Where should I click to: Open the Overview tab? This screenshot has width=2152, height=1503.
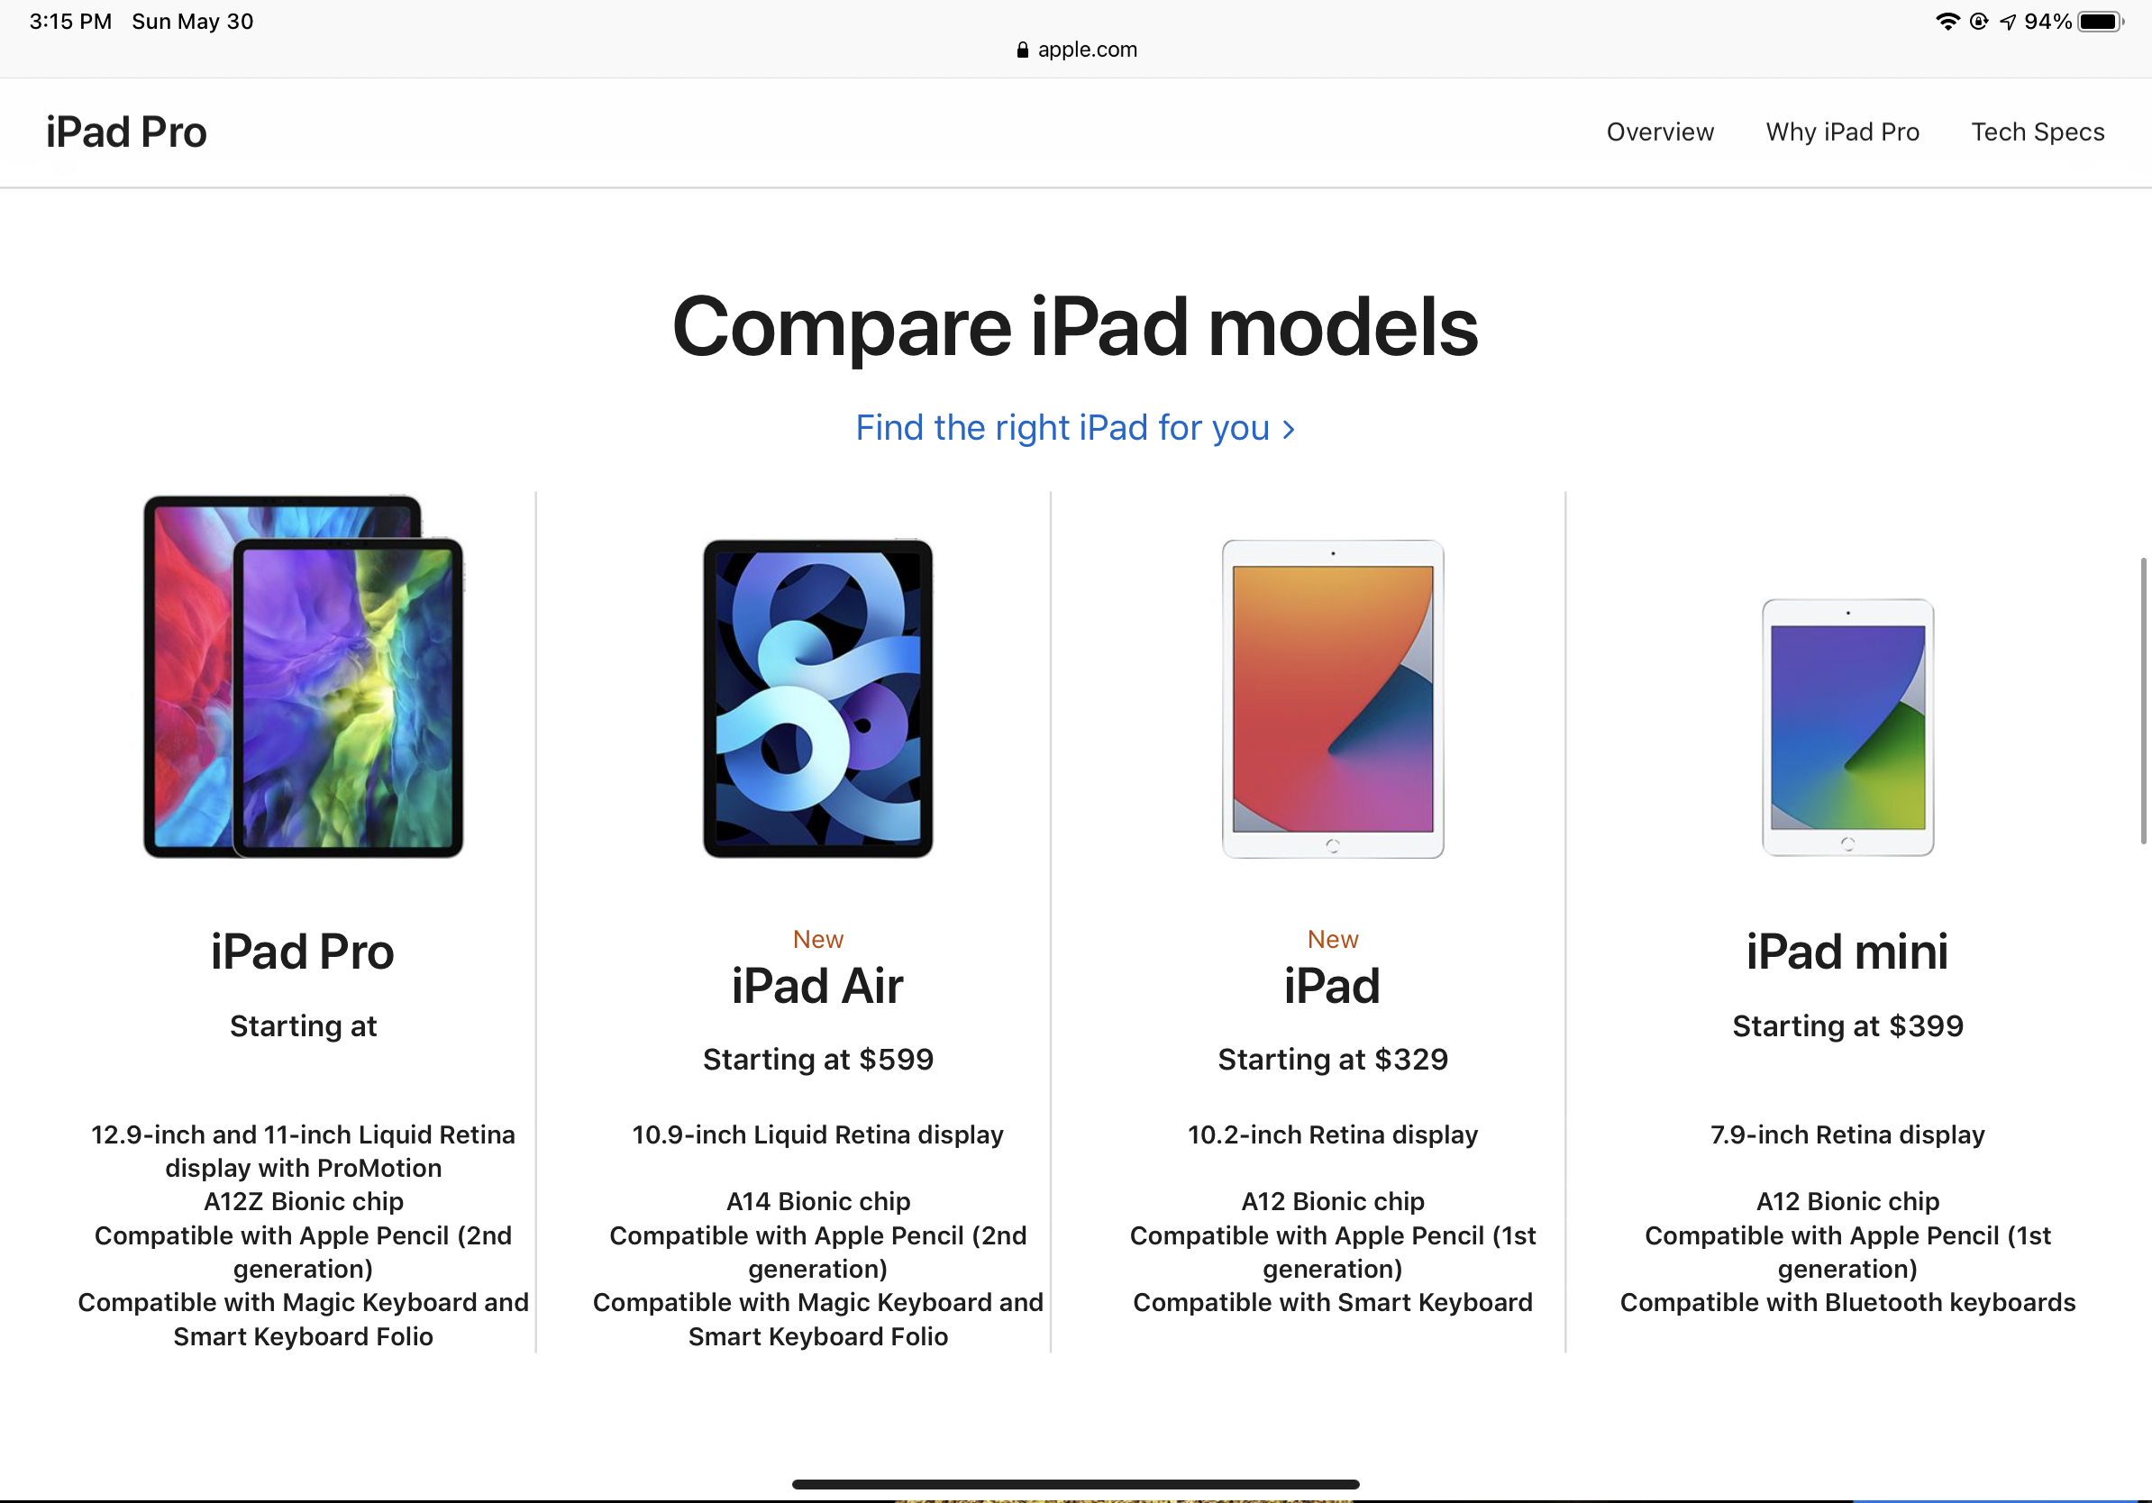(x=1660, y=132)
